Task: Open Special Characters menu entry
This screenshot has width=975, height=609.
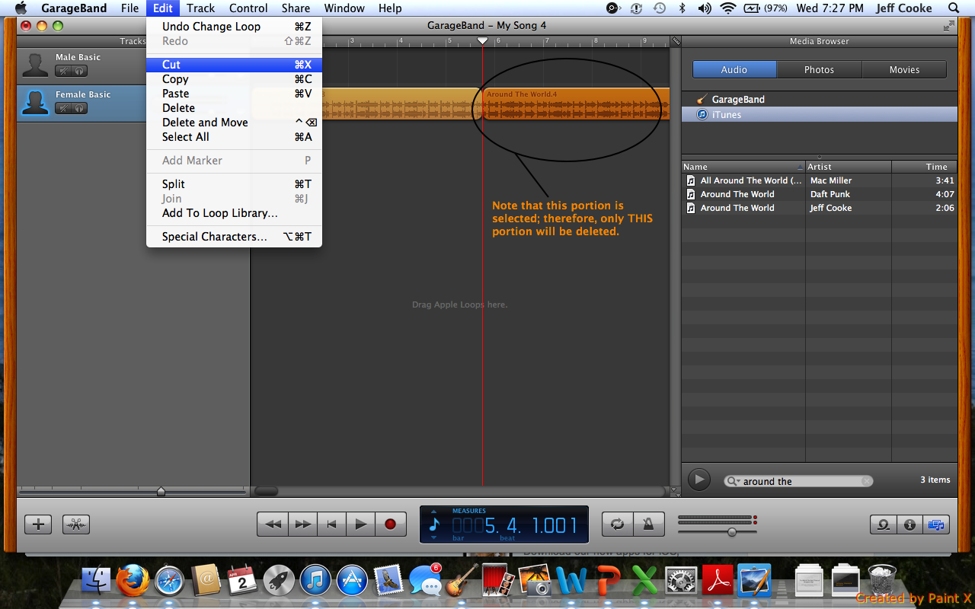Action: (234, 237)
